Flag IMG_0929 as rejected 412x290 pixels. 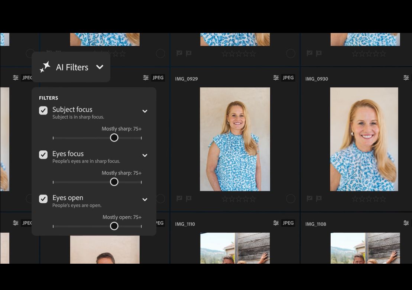click(189, 199)
